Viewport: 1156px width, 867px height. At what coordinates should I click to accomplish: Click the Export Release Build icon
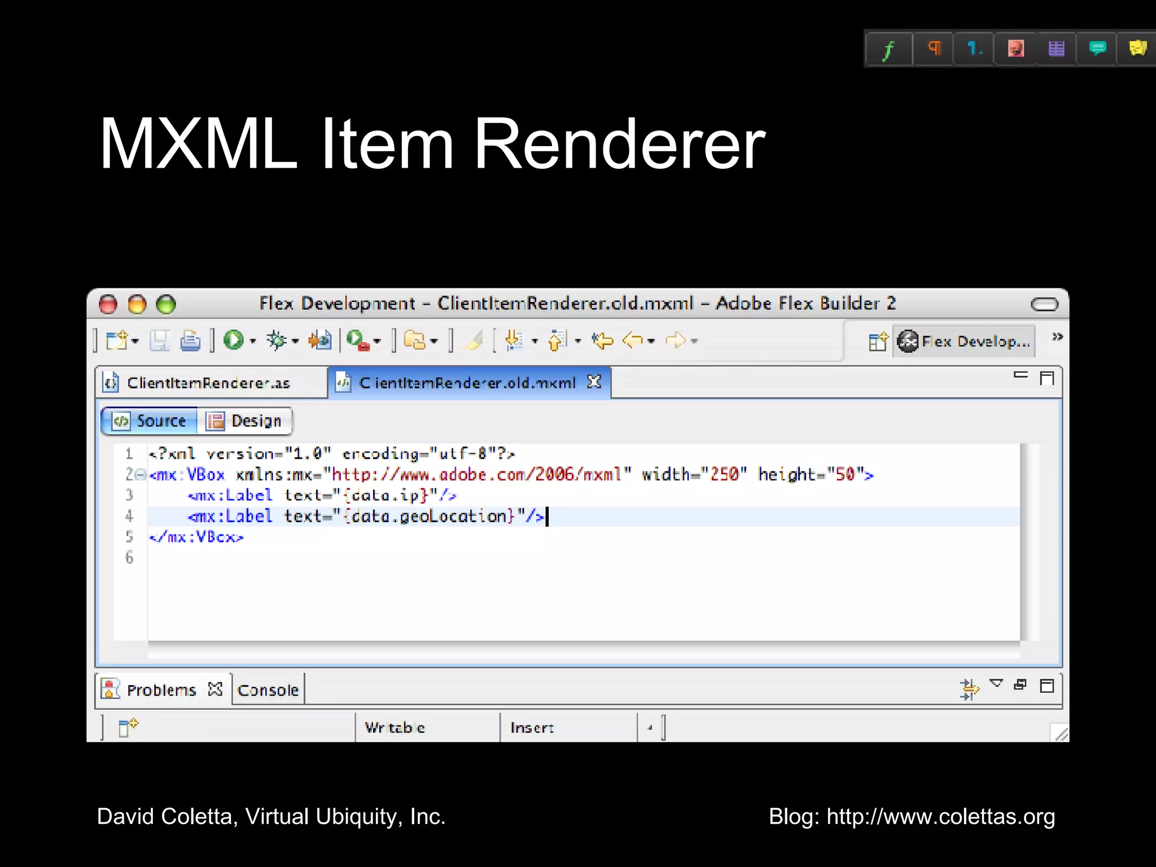[x=320, y=340]
